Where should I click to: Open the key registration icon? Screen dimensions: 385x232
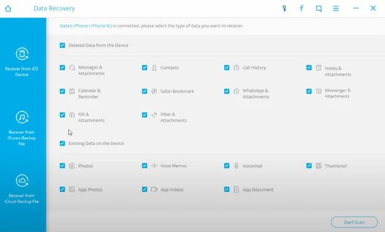[x=284, y=9]
